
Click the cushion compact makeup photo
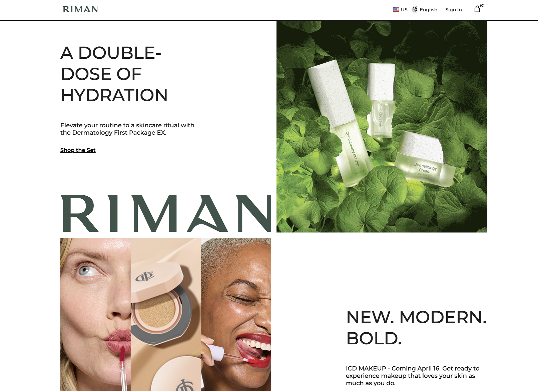coord(166,314)
